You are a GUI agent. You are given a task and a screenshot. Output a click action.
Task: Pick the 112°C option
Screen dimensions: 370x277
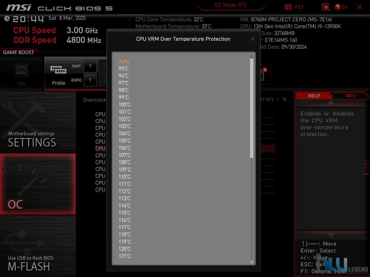point(124,191)
